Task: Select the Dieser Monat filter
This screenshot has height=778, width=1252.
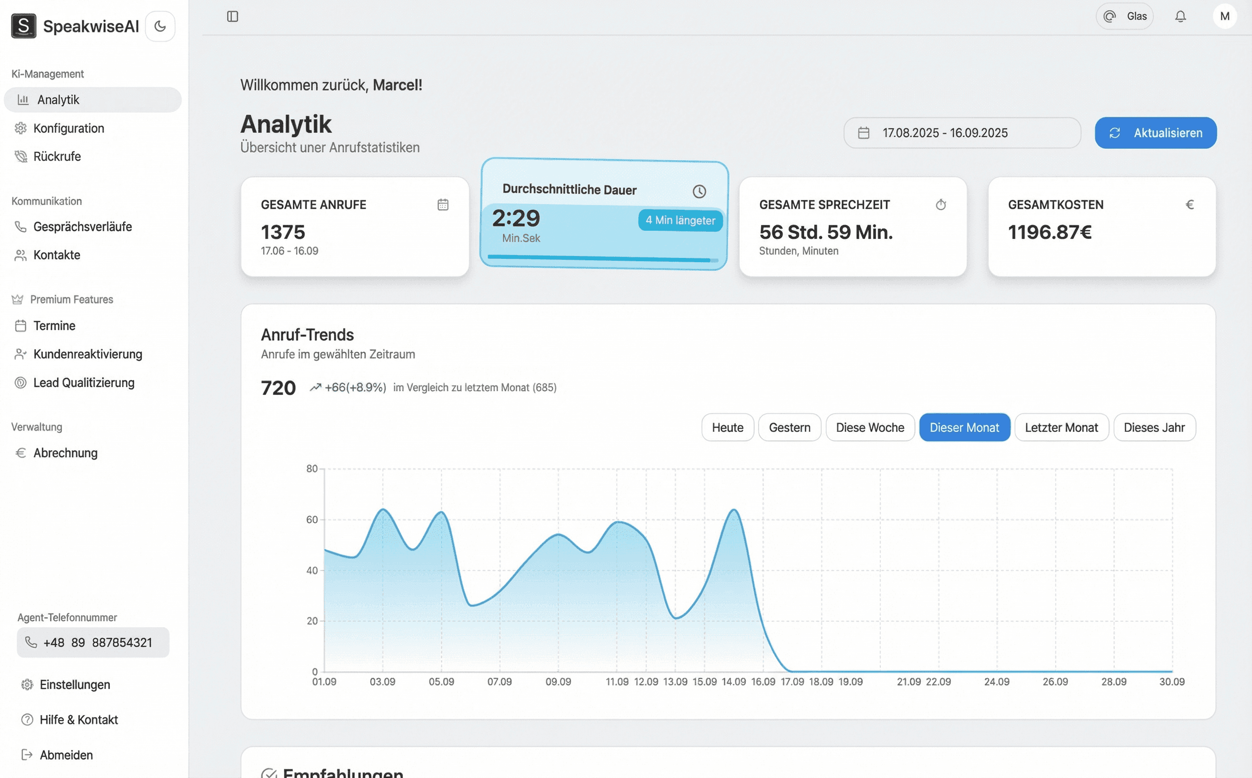Action: point(964,428)
